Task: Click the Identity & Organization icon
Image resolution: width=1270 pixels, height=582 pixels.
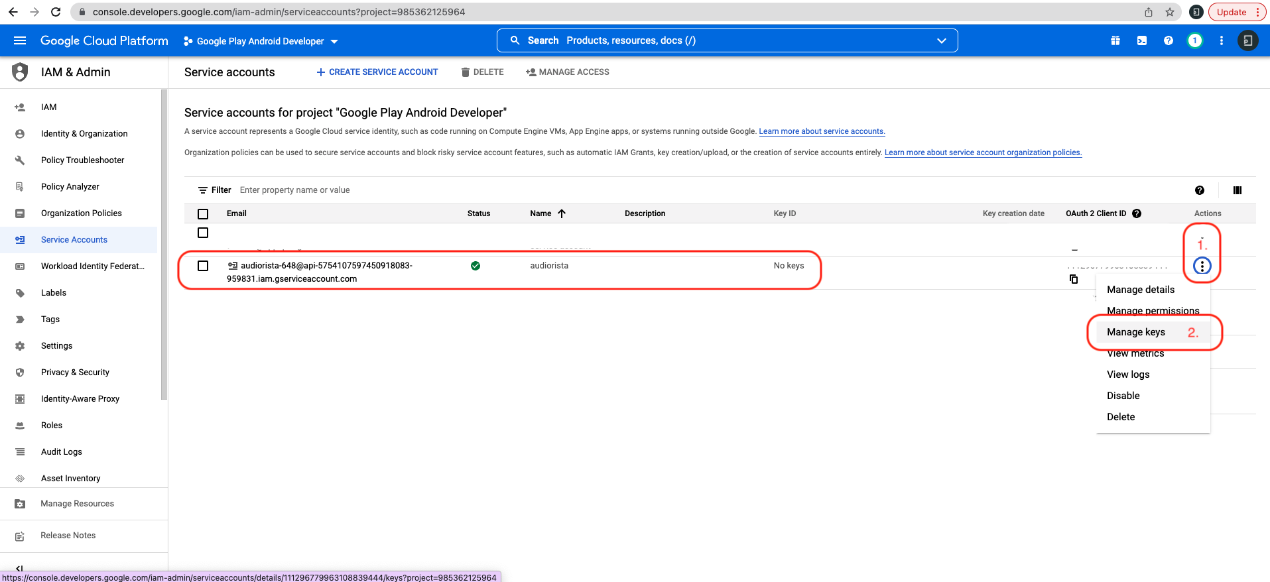Action: click(x=20, y=133)
